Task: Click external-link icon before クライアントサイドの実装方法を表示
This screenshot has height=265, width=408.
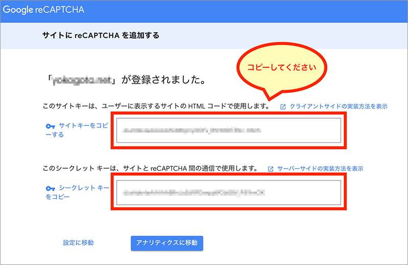Action: coord(283,107)
